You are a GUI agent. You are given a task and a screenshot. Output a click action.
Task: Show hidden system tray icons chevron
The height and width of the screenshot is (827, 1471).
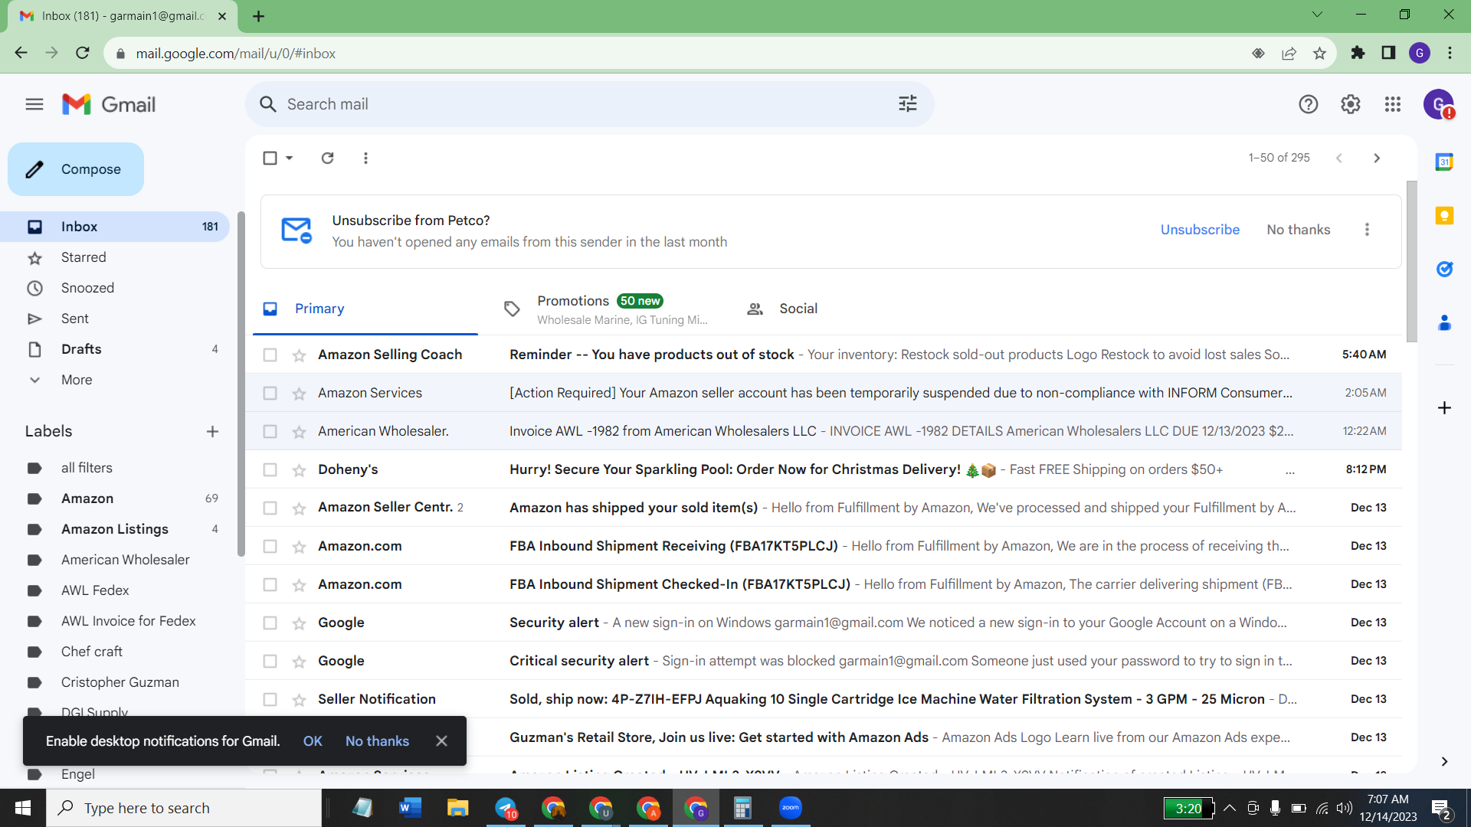[x=1229, y=808]
